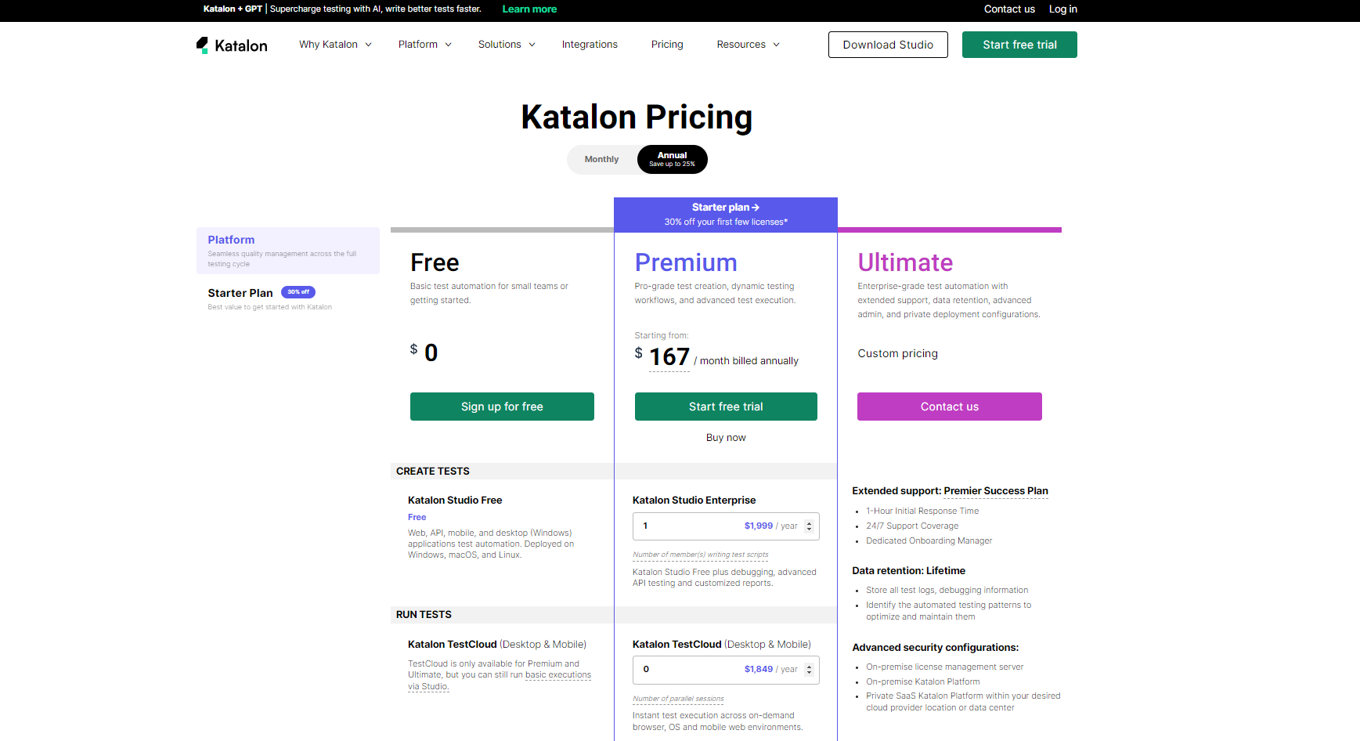Open the Contact us top link
1360x741 pixels.
[1009, 9]
